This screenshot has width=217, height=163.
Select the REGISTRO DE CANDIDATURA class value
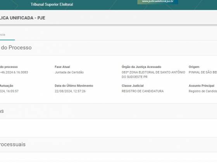coord(143,91)
